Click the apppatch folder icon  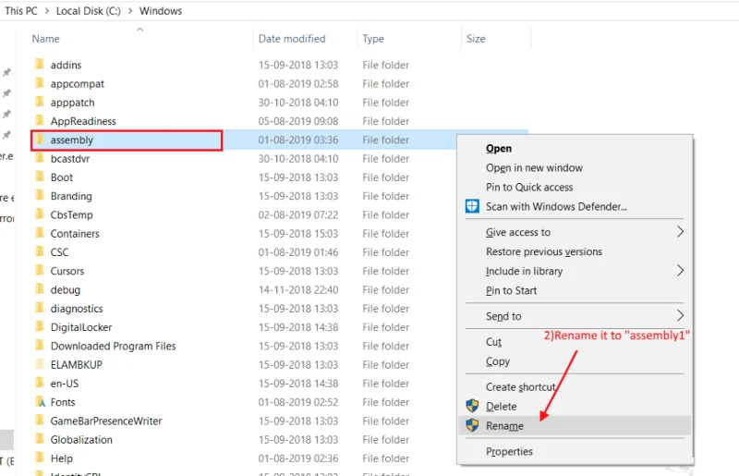[x=40, y=102]
